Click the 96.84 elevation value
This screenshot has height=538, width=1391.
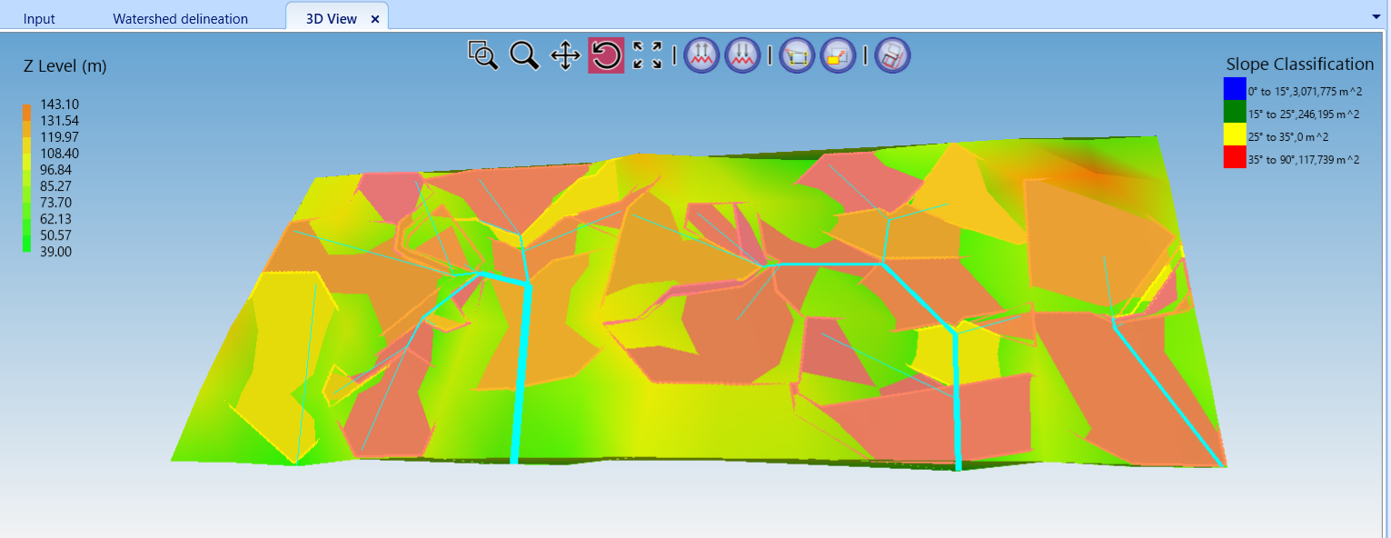tap(55, 170)
